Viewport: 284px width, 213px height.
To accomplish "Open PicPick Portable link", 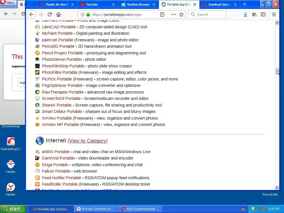I will (57, 79).
